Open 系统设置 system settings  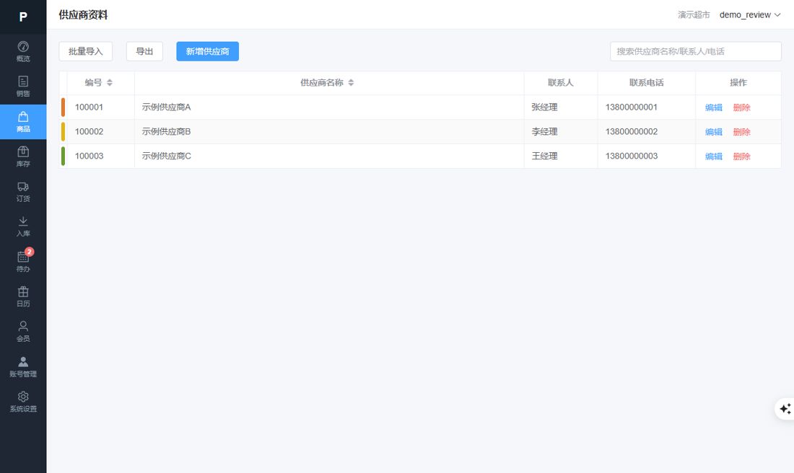click(x=23, y=402)
